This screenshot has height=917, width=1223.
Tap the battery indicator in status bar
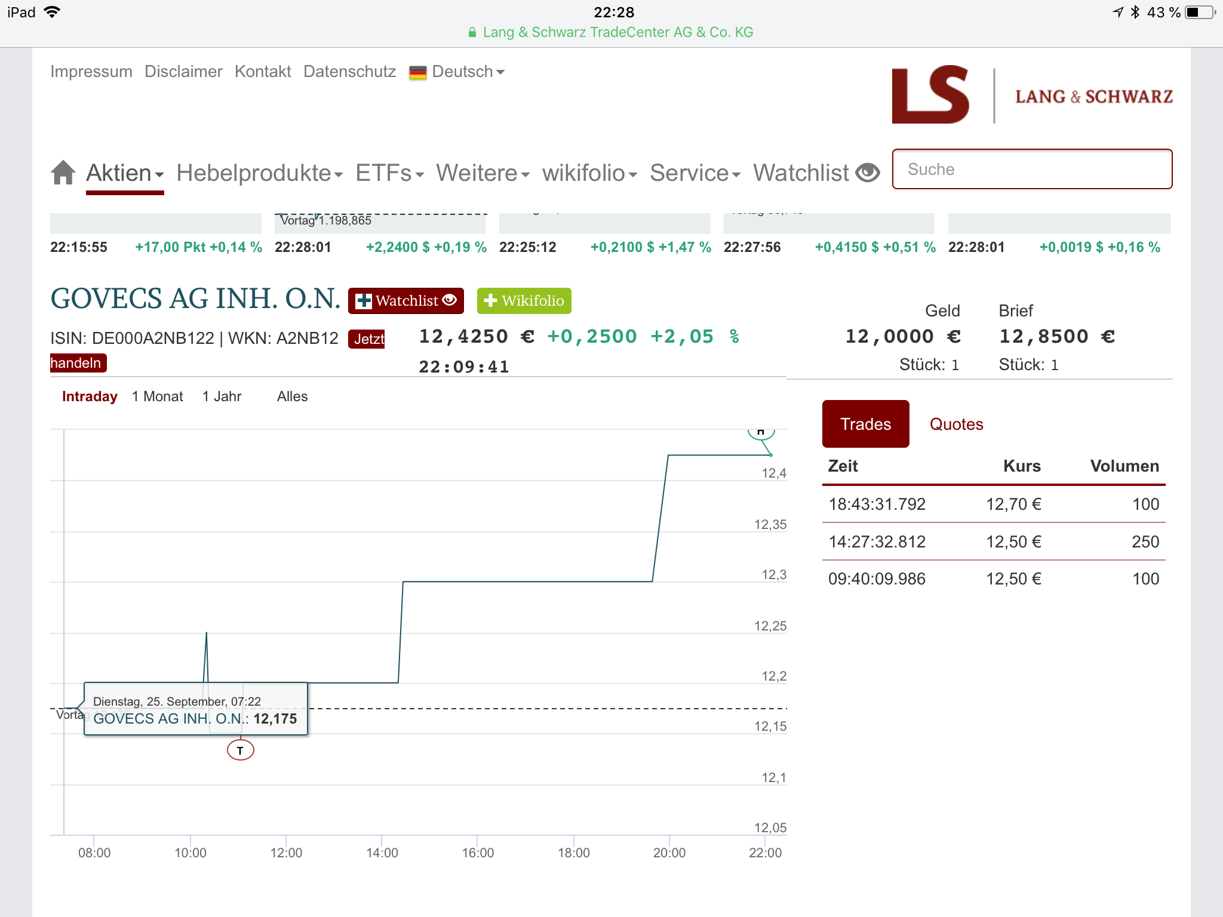click(x=1199, y=12)
